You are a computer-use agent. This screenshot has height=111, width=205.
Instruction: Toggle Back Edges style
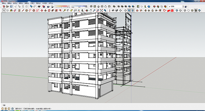tap(181, 11)
